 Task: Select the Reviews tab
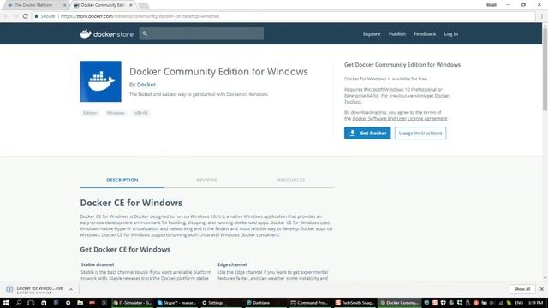(206, 181)
